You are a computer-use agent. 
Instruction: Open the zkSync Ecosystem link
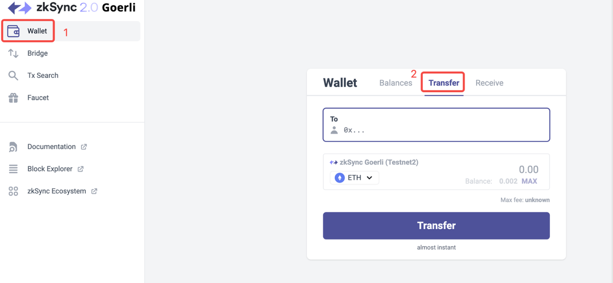(57, 191)
